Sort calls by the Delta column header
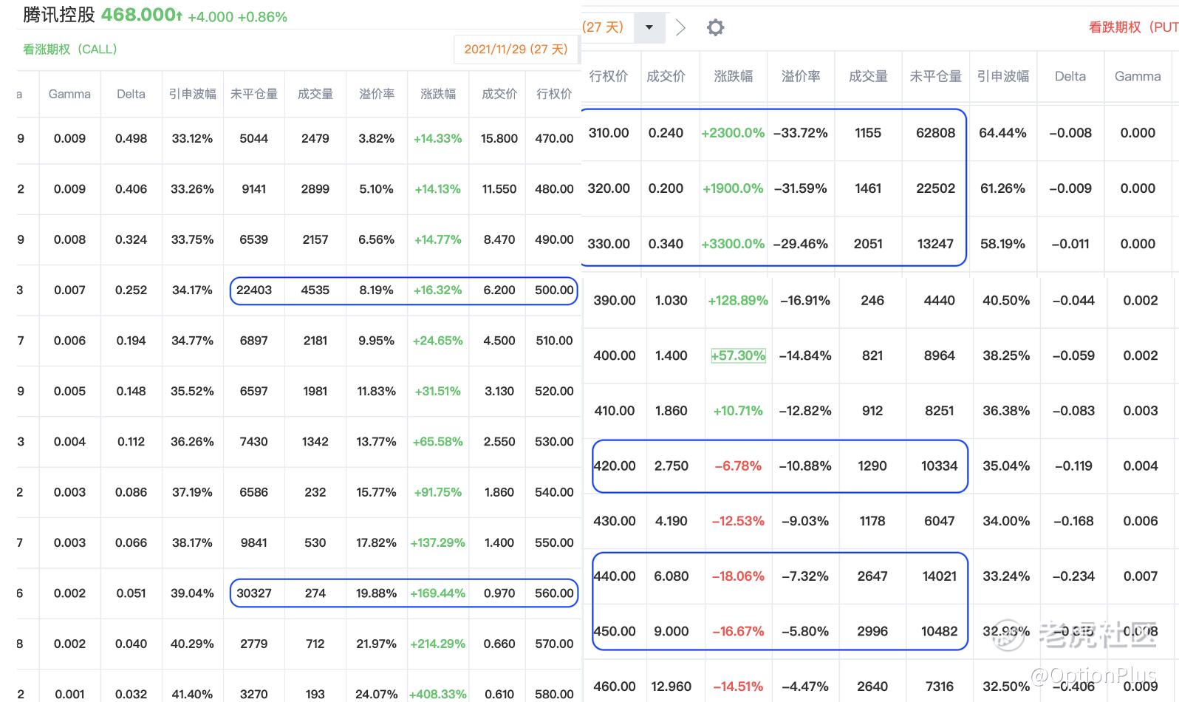The image size is (1179, 702). point(131,94)
